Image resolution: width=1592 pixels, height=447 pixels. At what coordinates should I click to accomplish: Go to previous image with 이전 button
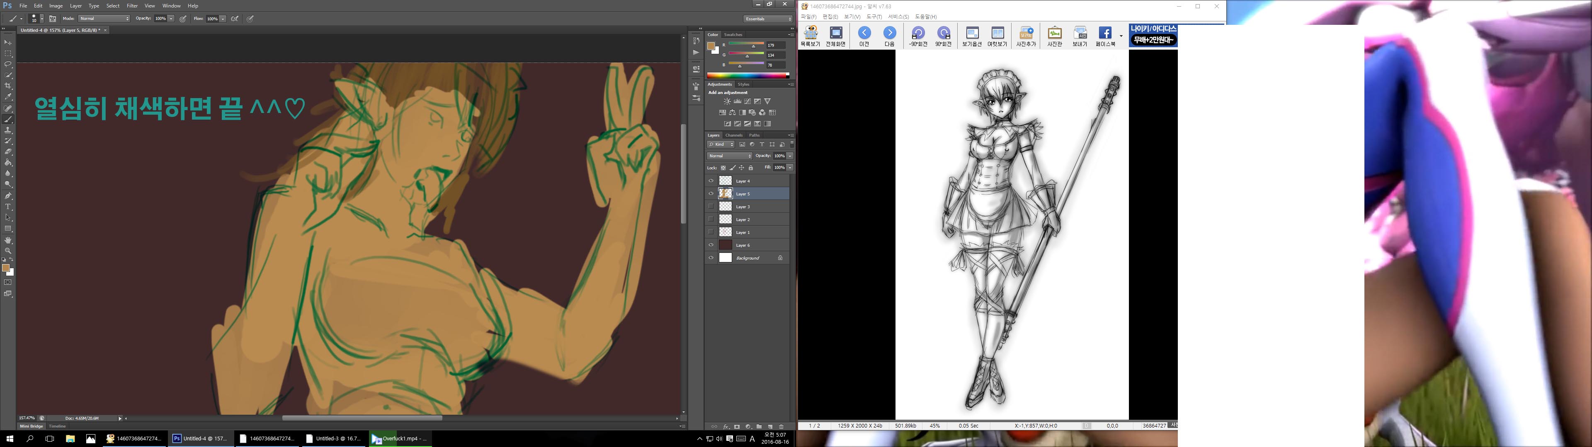tap(864, 36)
